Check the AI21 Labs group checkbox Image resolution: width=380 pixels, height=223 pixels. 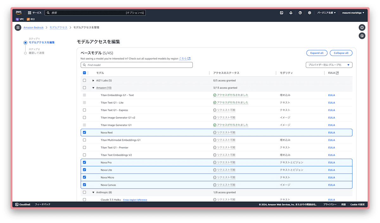pyautogui.click(x=84, y=80)
